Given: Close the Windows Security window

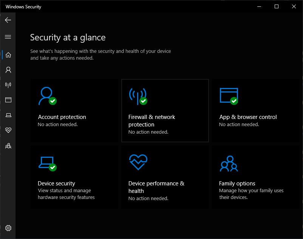Looking at the screenshot, I should 294,6.
